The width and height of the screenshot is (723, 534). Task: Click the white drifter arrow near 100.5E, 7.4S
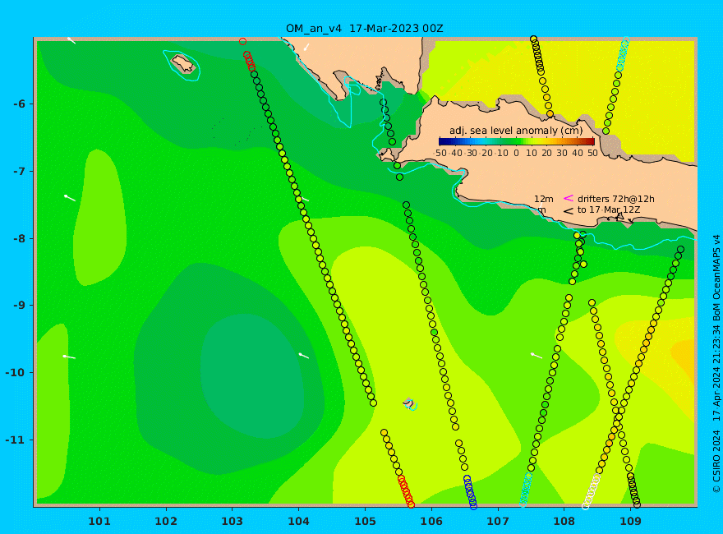(x=70, y=198)
